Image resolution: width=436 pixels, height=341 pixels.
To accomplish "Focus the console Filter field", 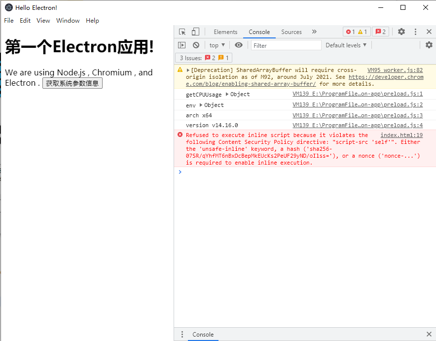I will [x=286, y=45].
